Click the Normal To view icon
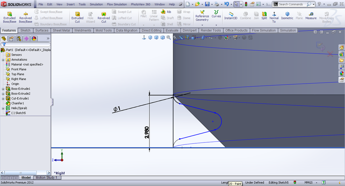This screenshot has height=186, width=345. pos(274,17)
